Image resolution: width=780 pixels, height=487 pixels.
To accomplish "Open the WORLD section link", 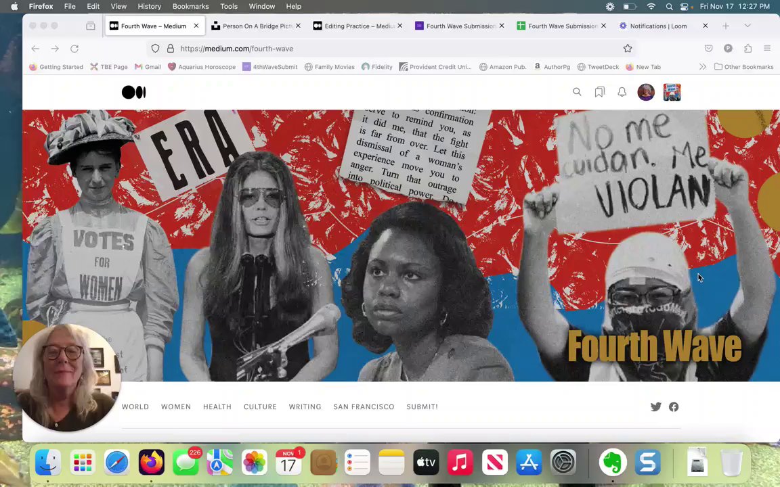I will pos(135,407).
